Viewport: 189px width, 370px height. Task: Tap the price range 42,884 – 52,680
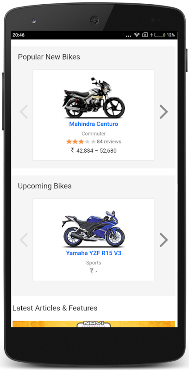(94, 151)
